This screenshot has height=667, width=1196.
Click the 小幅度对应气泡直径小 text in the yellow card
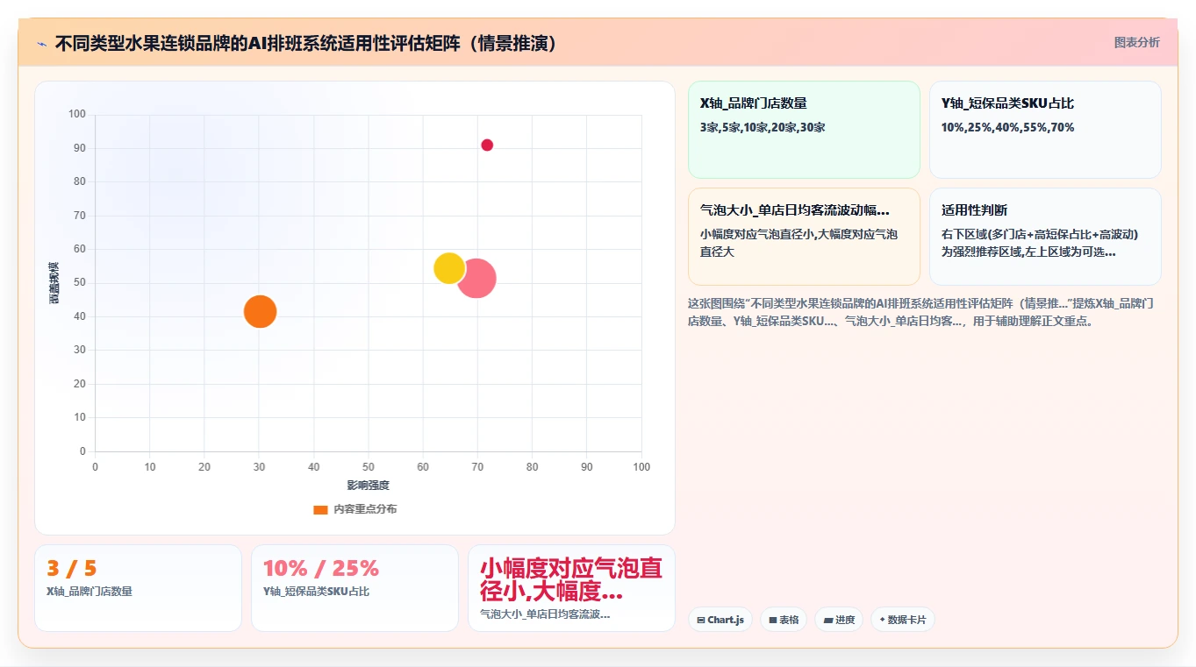point(799,243)
